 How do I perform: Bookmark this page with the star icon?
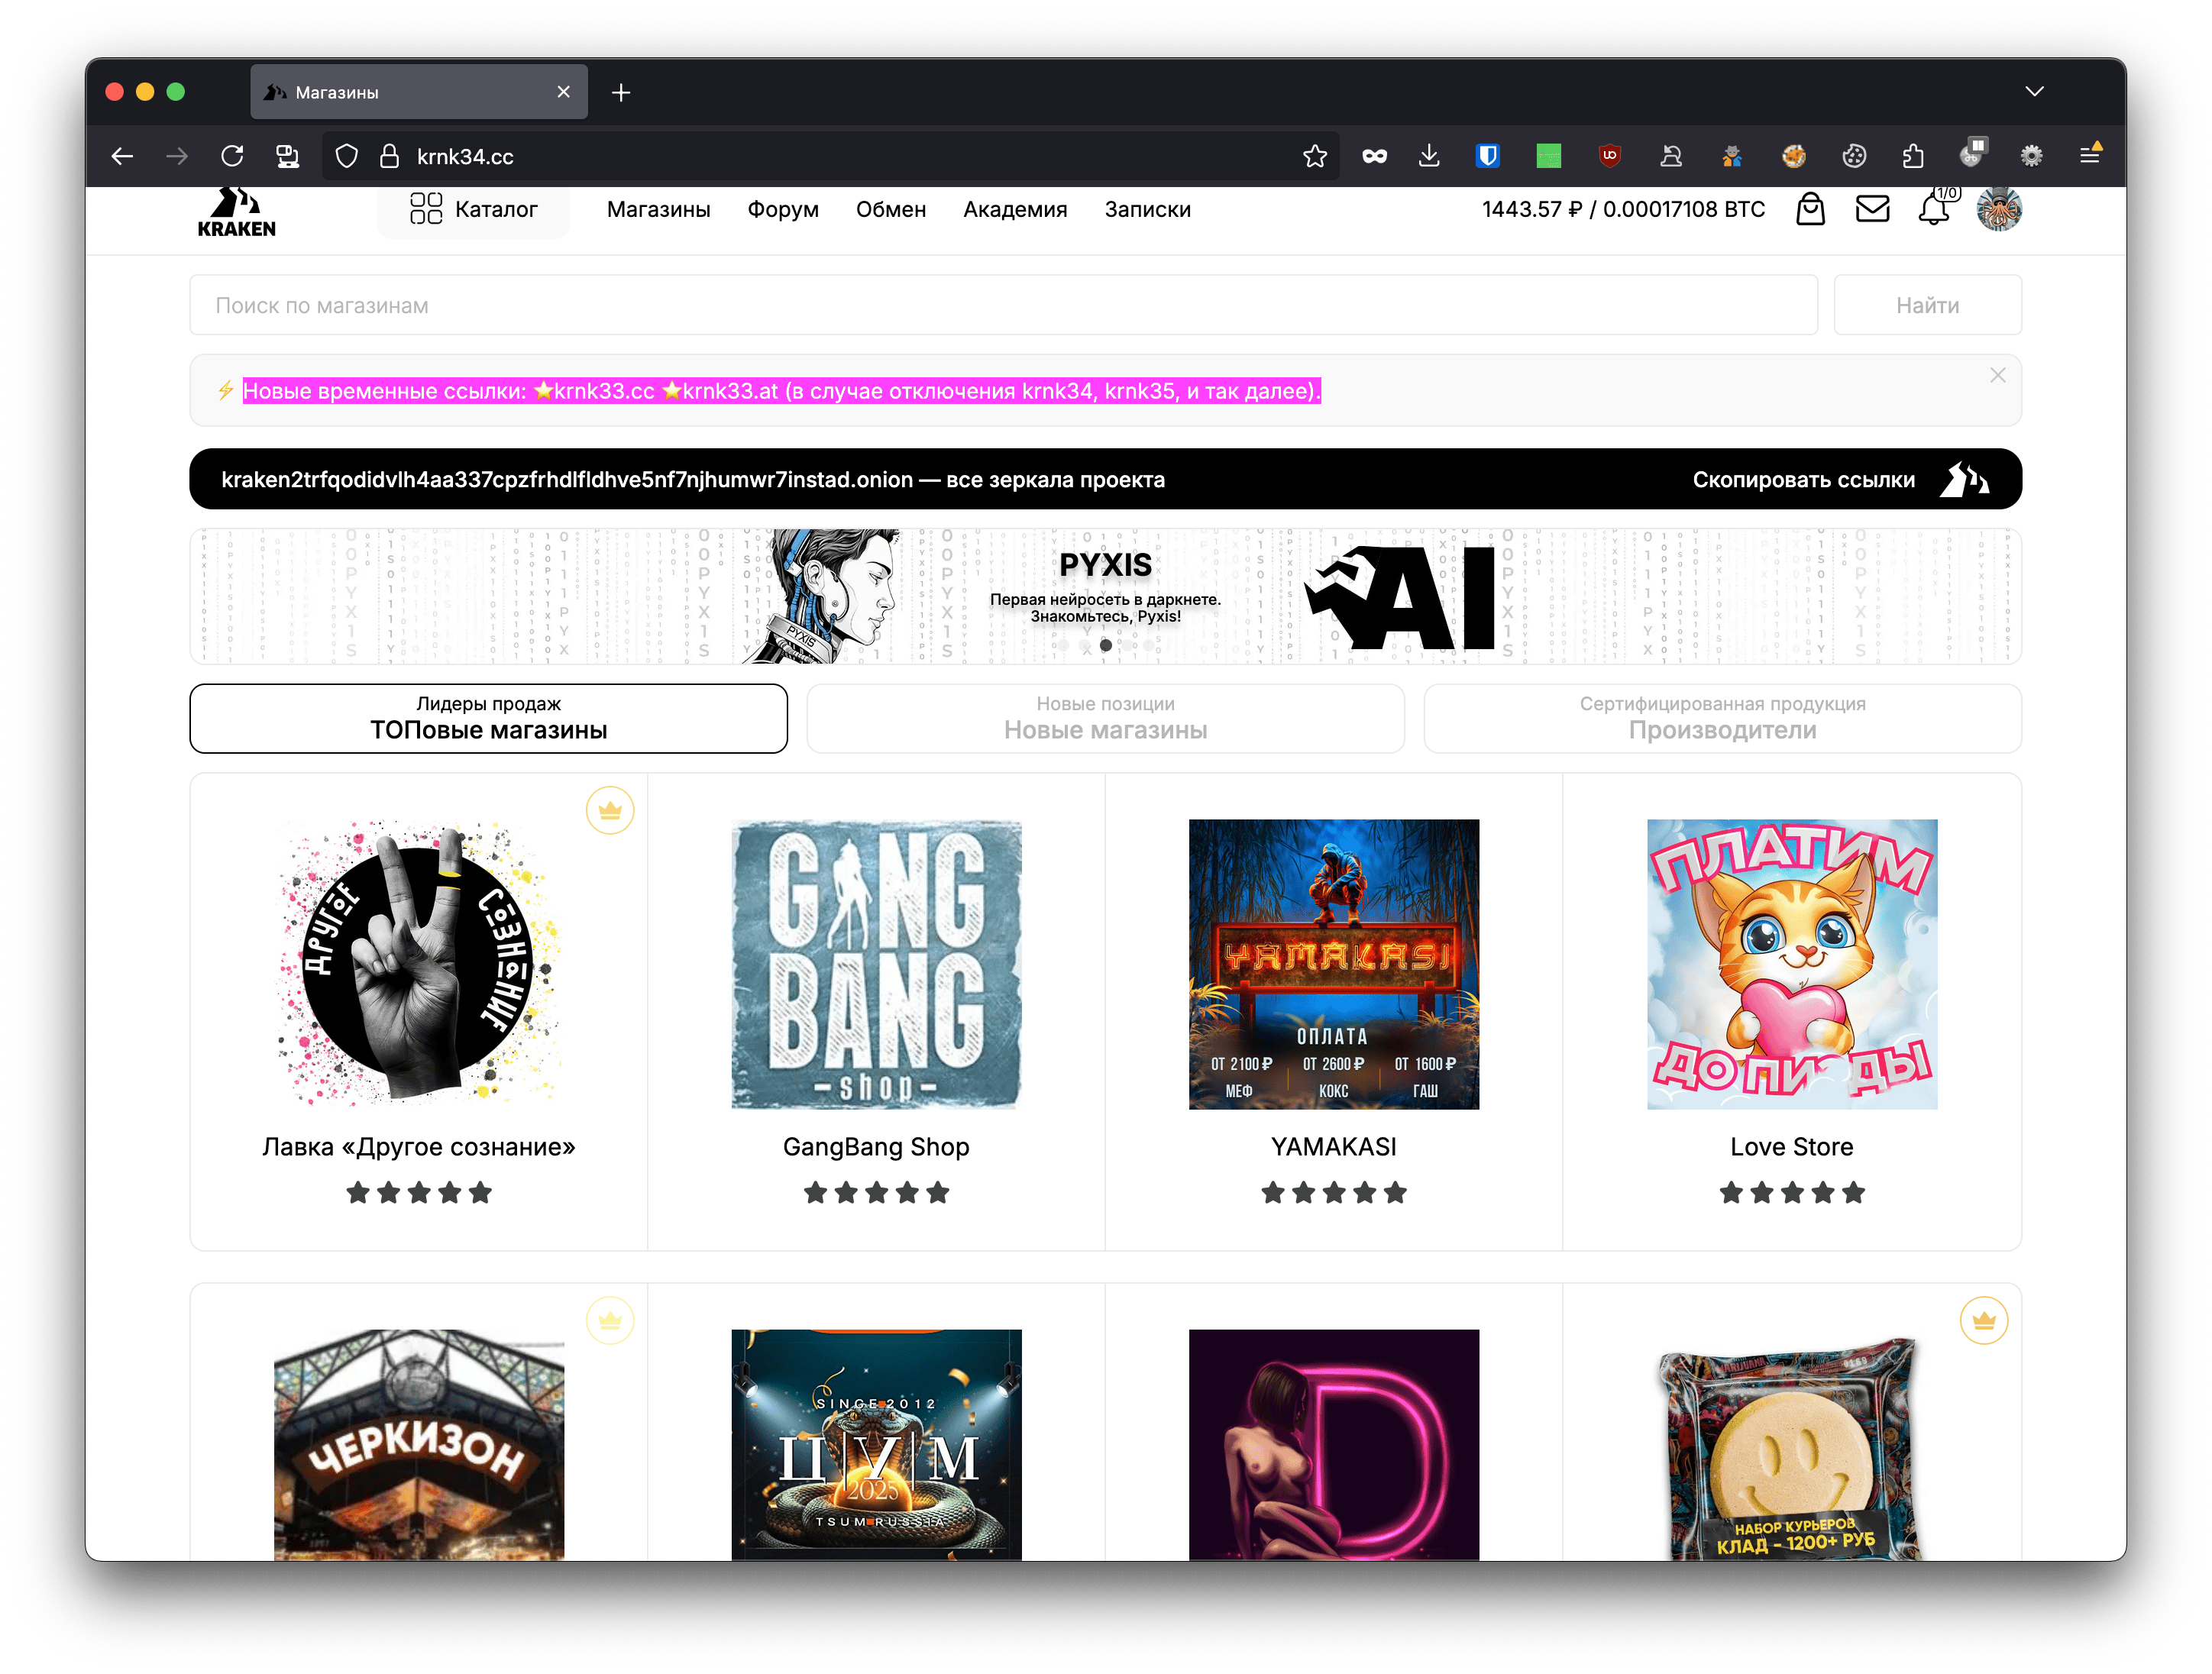pyautogui.click(x=1315, y=156)
